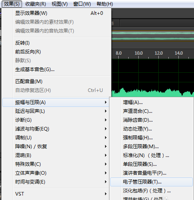Select 电子管压限器(T)... in submenu
The width and height of the screenshot is (194, 200).
[x=152, y=182]
